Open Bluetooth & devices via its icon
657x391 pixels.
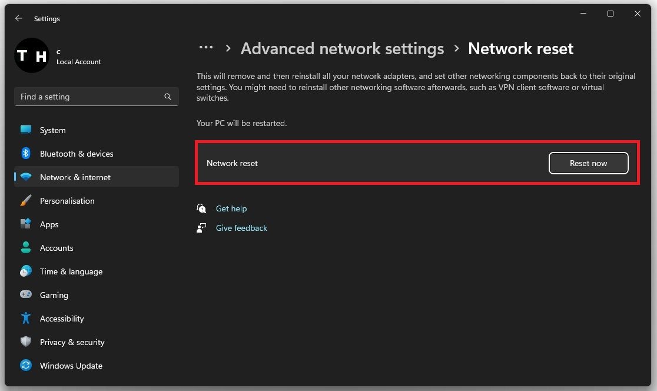pyautogui.click(x=26, y=154)
